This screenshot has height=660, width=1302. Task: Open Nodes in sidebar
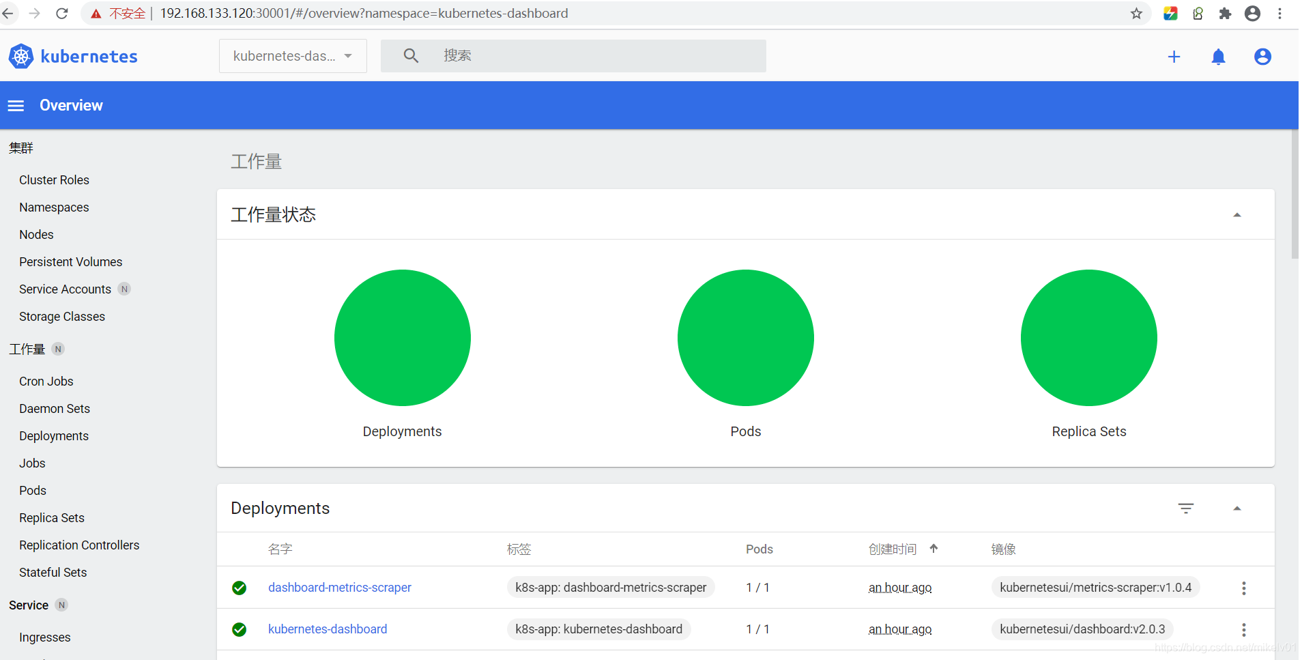(x=36, y=235)
